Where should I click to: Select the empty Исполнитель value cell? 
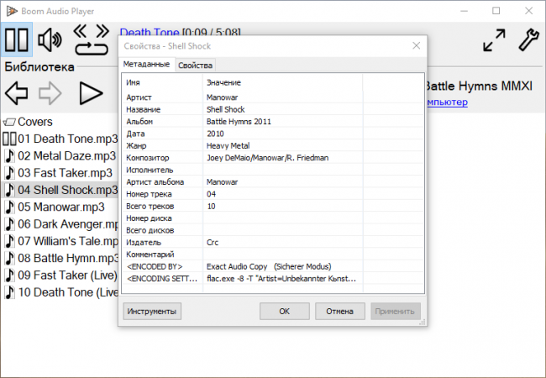click(x=283, y=170)
